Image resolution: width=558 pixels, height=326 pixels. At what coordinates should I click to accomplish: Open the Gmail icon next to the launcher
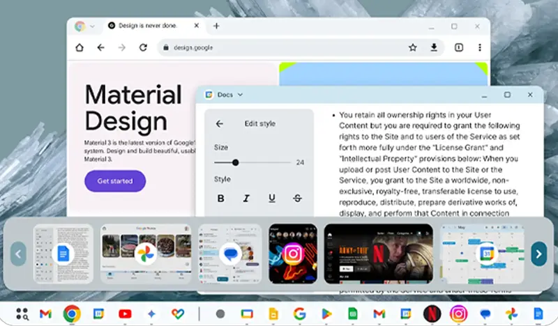click(x=45, y=314)
